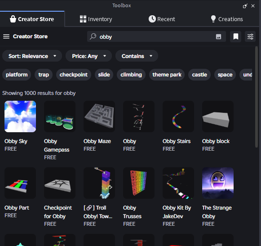The width and height of the screenshot is (261, 246).
Task: Filter by the trap tag
Action: coord(44,75)
